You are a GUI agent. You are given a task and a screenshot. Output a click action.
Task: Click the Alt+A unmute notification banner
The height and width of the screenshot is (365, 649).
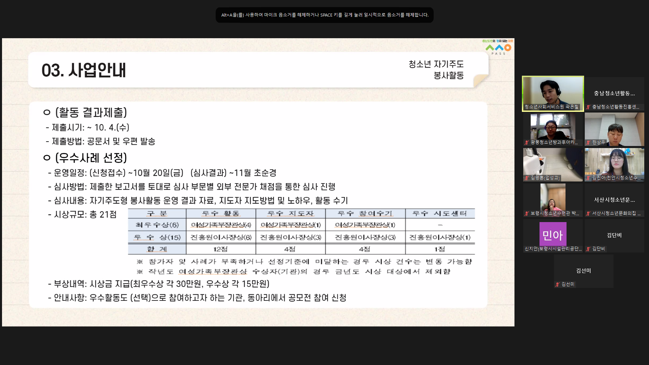[x=324, y=15]
